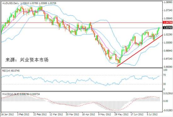Screen dimensions: 173x117
Task: Click the 17 Jun 2012 date label
Action: click(137, 114)
